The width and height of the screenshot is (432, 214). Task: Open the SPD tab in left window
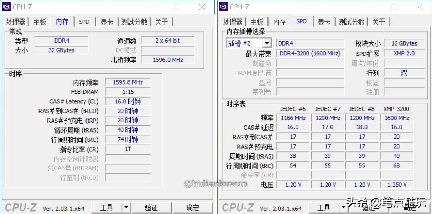84,21
